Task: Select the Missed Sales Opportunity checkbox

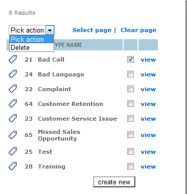Action: pyautogui.click(x=130, y=135)
